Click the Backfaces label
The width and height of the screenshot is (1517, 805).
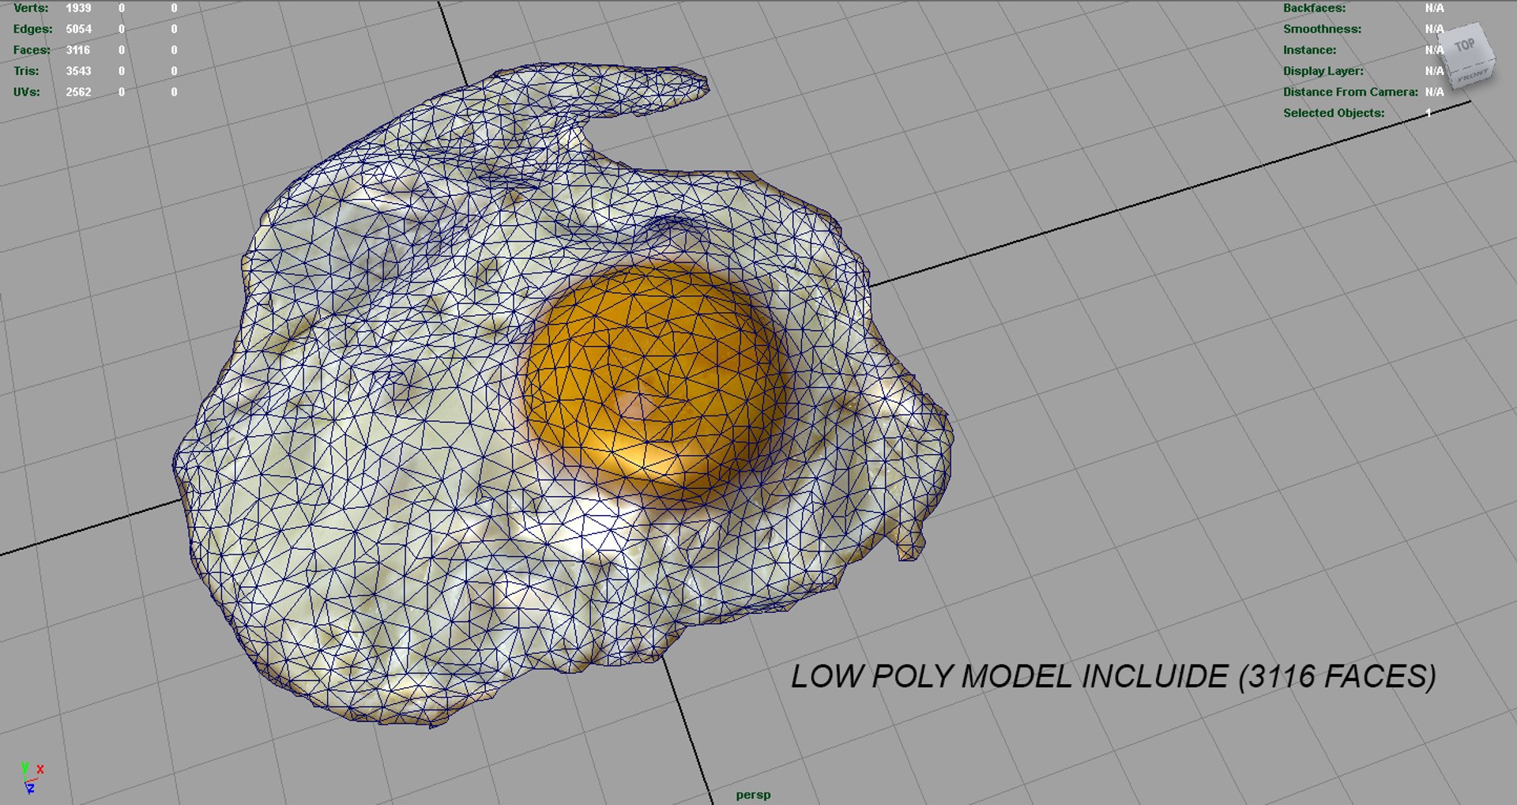(1314, 8)
